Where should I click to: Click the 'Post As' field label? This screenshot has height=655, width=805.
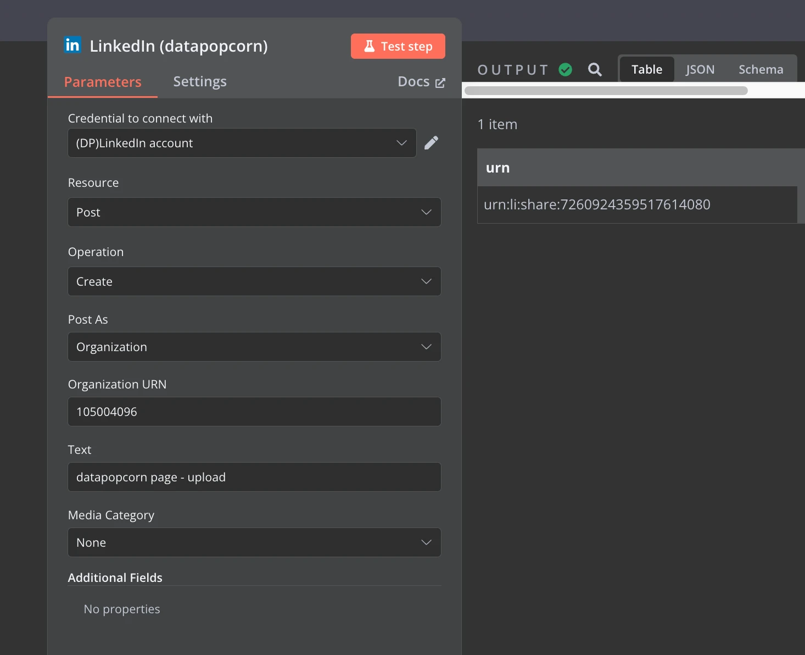[x=88, y=319]
